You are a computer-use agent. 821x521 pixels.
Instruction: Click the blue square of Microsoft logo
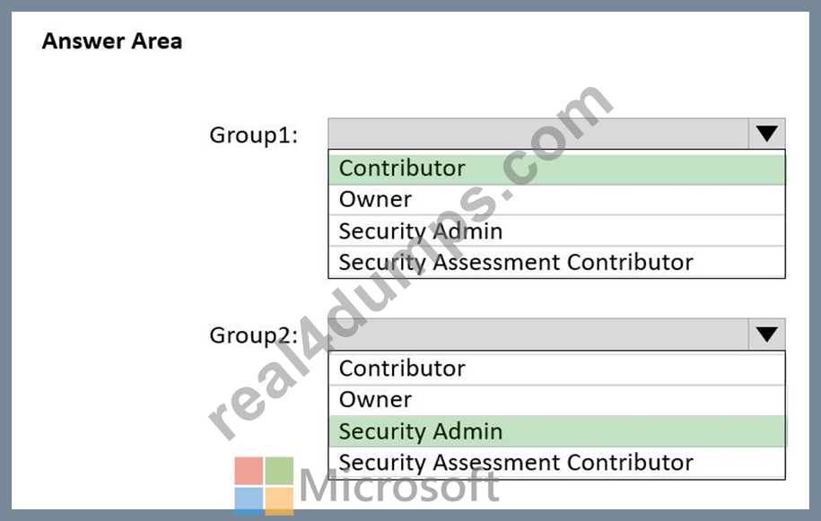coord(249,501)
